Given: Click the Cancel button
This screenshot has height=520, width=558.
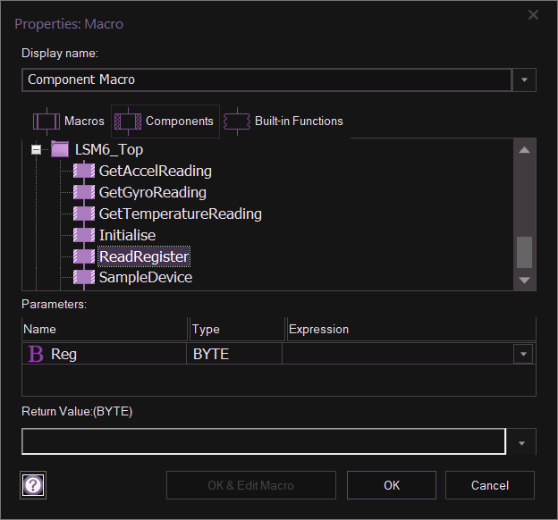Looking at the screenshot, I should pos(490,485).
